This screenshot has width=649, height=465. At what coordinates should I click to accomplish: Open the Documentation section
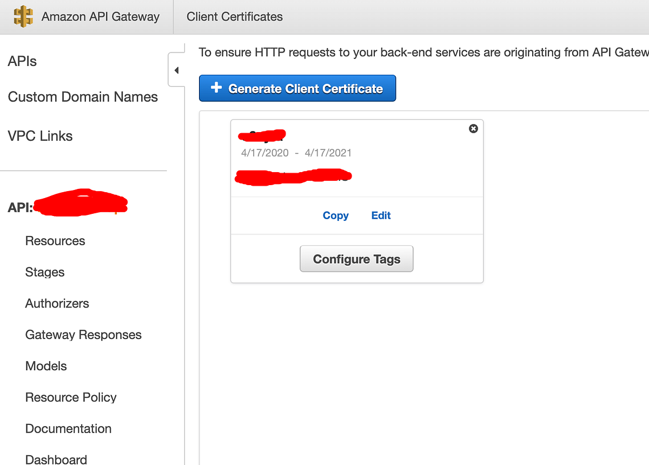(x=68, y=428)
